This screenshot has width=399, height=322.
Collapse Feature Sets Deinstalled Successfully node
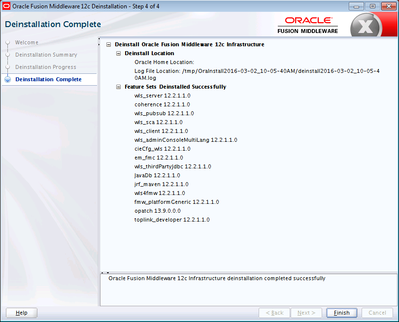[x=118, y=87]
